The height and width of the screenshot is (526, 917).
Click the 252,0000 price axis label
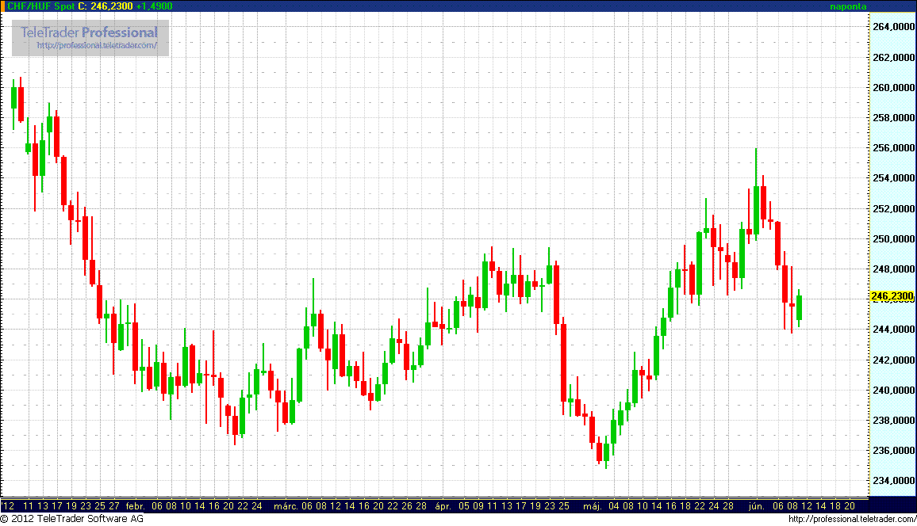893,208
